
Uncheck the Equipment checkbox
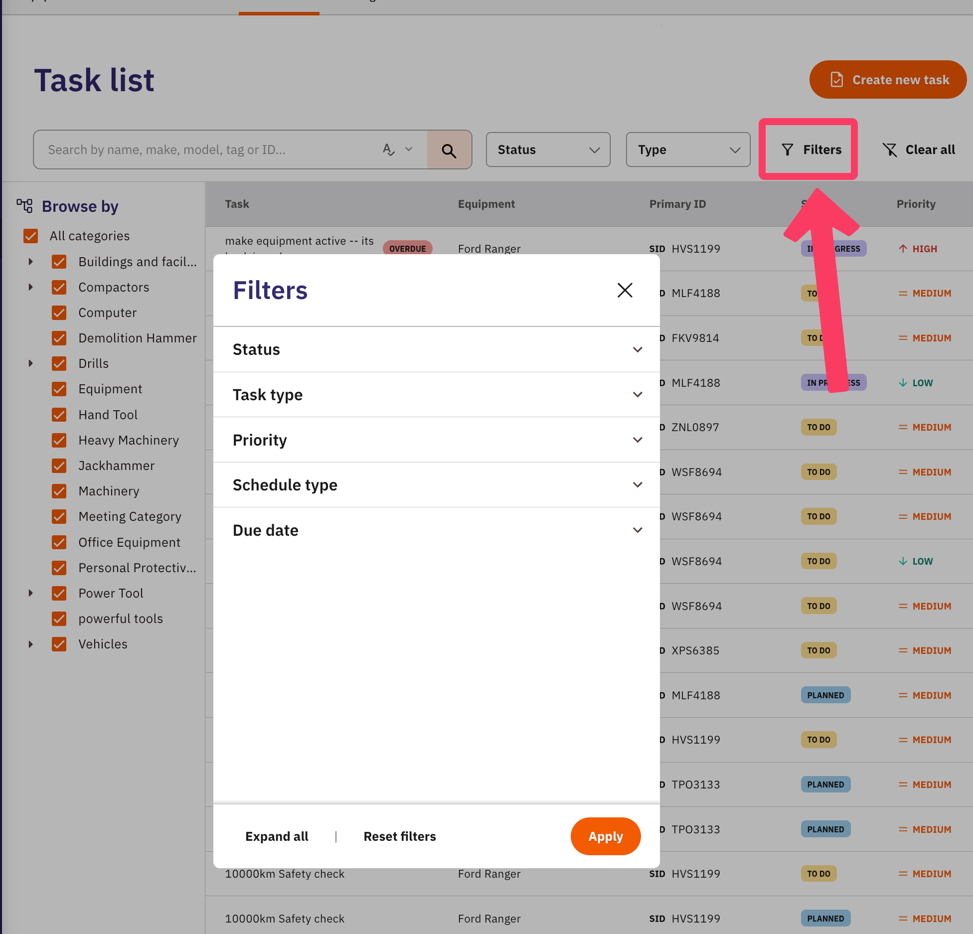59,389
